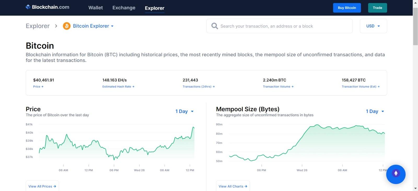Expand the Bitcoin Explorer dropdown
418x191 pixels.
click(112, 26)
